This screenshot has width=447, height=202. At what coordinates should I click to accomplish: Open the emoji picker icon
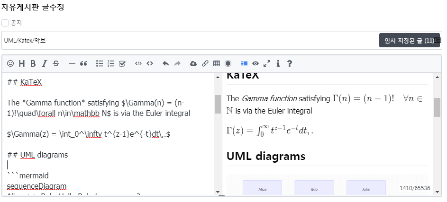click(x=10, y=63)
